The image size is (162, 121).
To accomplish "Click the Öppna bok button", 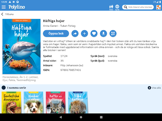I will coord(56,33).
